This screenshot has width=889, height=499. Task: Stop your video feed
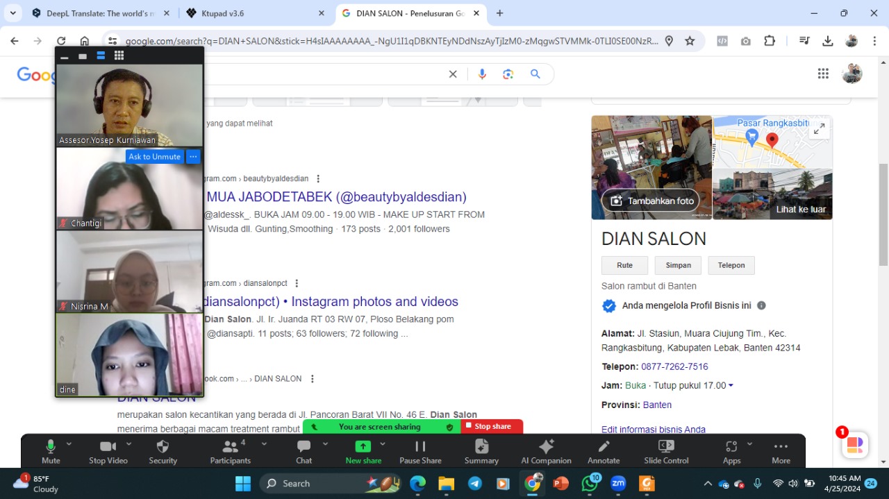108,451
